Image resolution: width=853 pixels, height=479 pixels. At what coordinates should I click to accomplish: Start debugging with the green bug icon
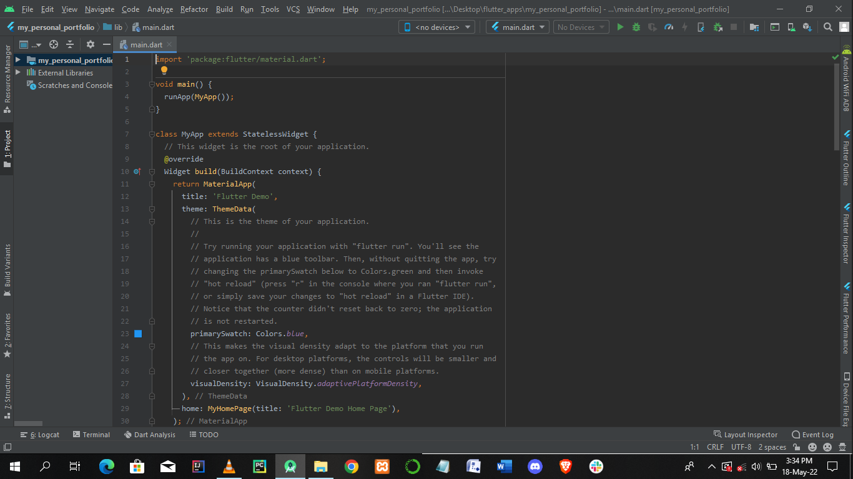point(636,27)
